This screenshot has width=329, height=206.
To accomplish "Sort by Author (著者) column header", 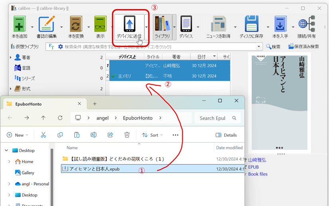I will coord(176,57).
